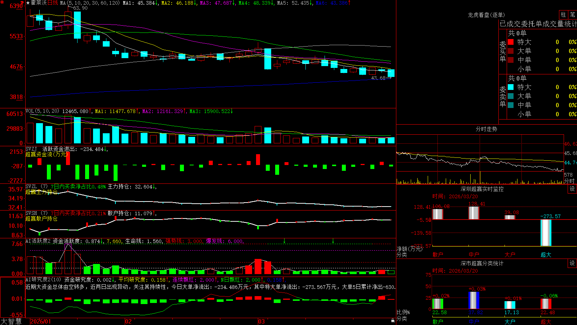Click the 43.68 low price annotation
The image size is (577, 325).
(378, 78)
